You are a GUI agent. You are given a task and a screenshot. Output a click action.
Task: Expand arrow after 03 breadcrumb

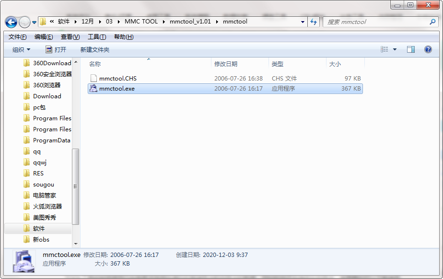pos(118,22)
